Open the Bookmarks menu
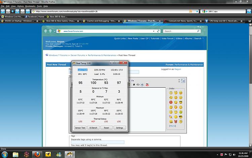Image resolution: width=252 pixels, height=158 pixels. (x=30, y=6)
